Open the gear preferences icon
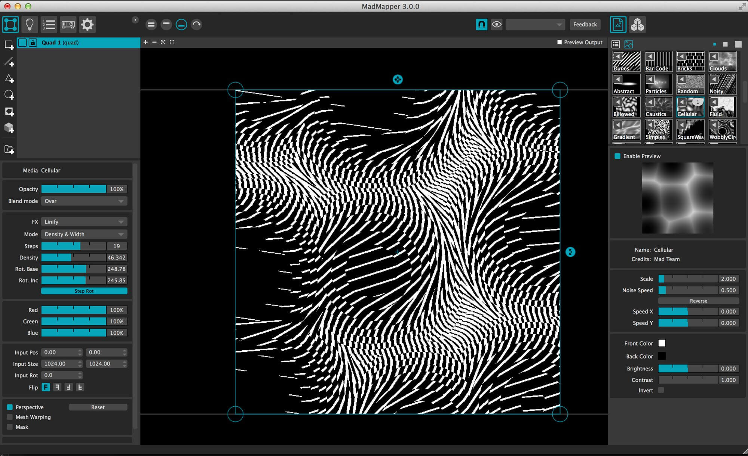The height and width of the screenshot is (456, 748). tap(87, 25)
